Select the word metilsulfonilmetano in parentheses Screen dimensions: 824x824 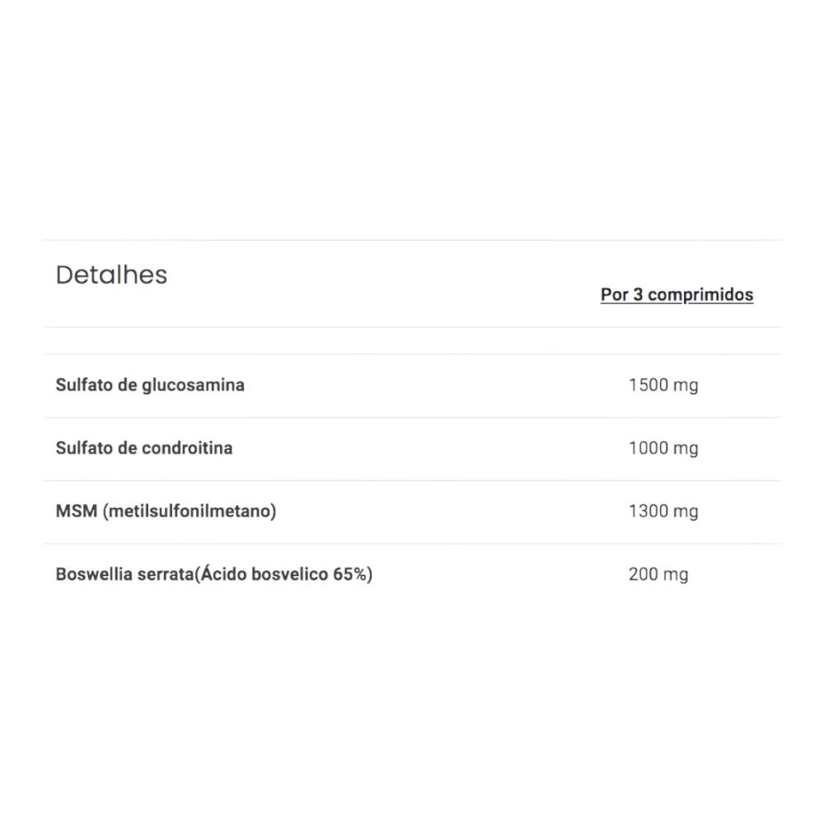[x=190, y=511]
